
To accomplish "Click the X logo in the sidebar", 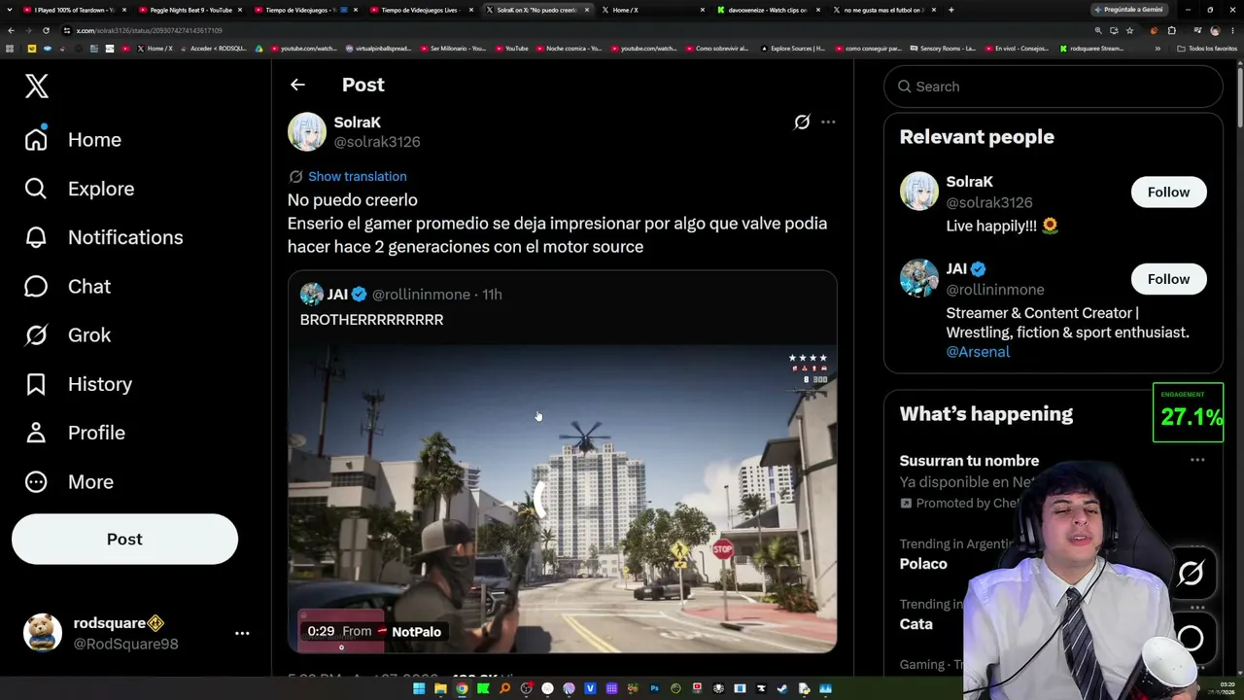I will point(37,87).
